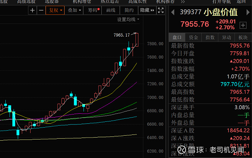Click the 内盘总量 row
Image resolution: width=252 pixels, height=158 pixels.
(210, 115)
